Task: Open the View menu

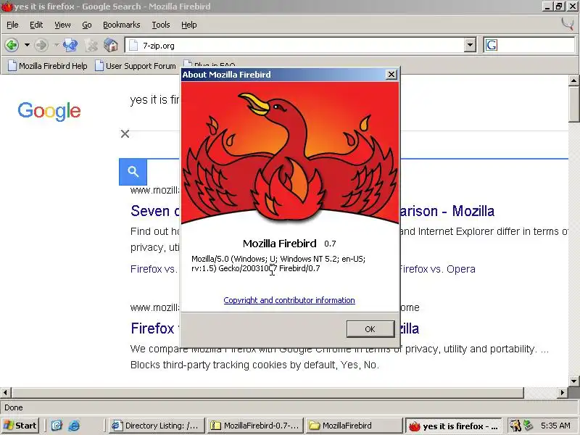Action: tap(62, 25)
